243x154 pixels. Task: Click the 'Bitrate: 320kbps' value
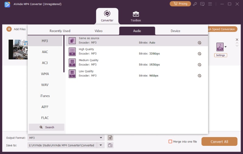pos(149,54)
